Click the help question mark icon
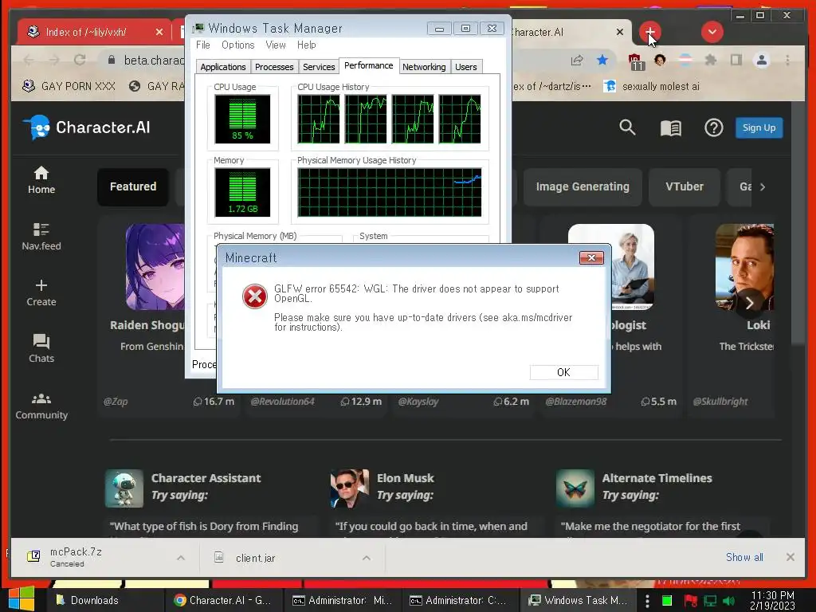Viewport: 816px width, 612px height. click(713, 127)
